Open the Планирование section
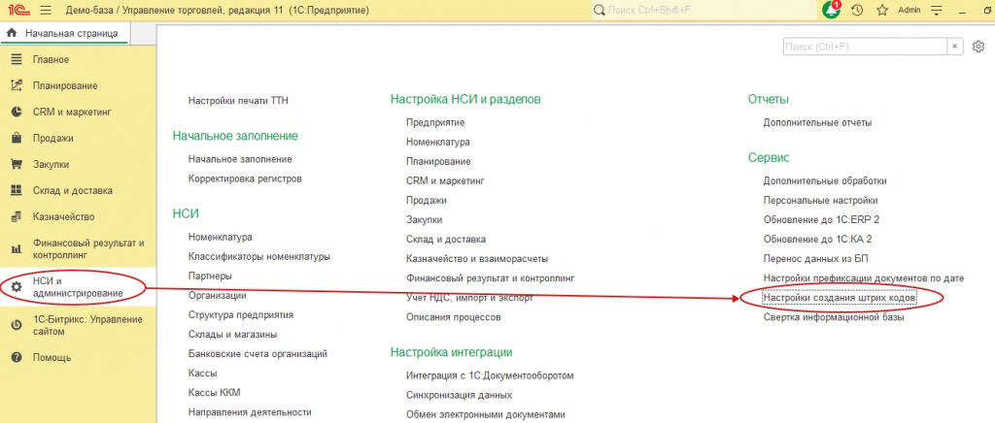The width and height of the screenshot is (995, 423). point(65,85)
